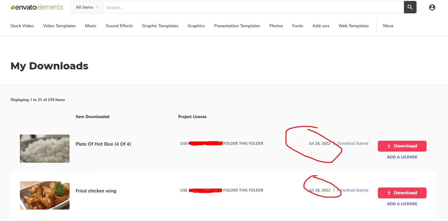Click the project license text for Fried chicken wing
Screen dimensions: 448x221
(222, 190)
